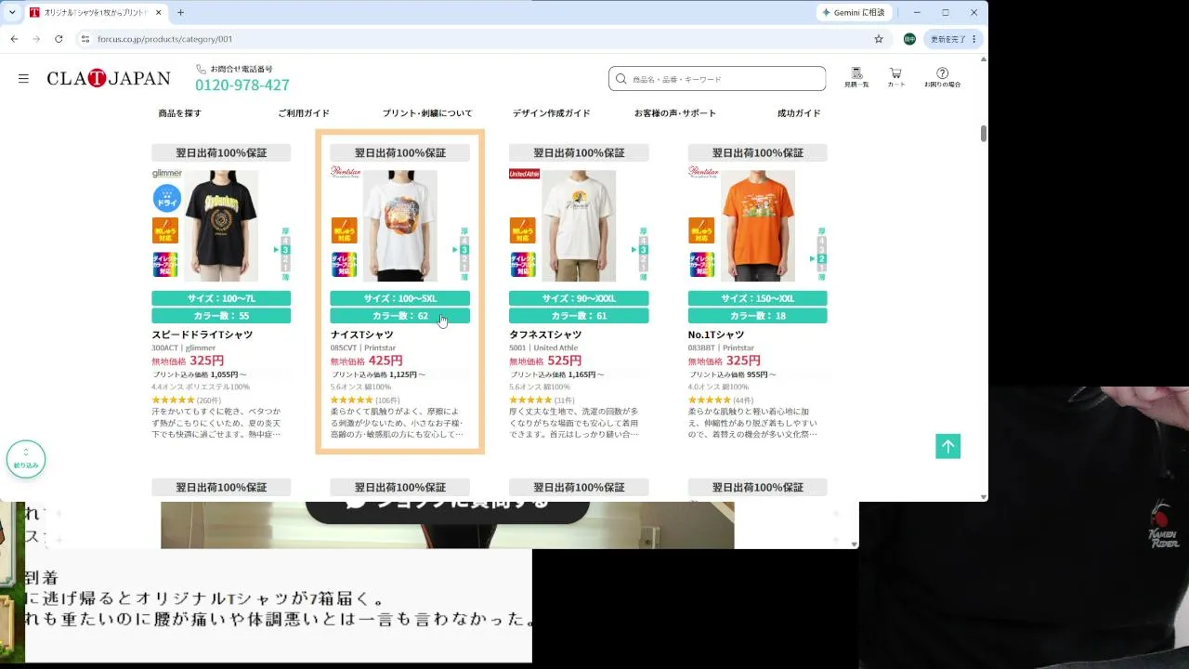Click the 刺しゅう対応 badge on No.1Tシャツ

click(701, 230)
